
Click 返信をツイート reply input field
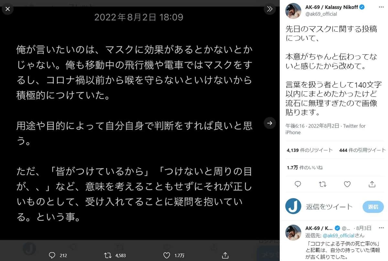[x=329, y=207]
